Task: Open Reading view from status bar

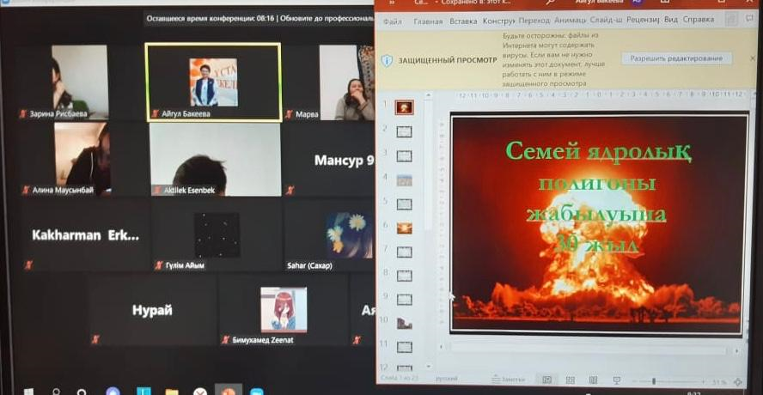Action: coord(594,380)
